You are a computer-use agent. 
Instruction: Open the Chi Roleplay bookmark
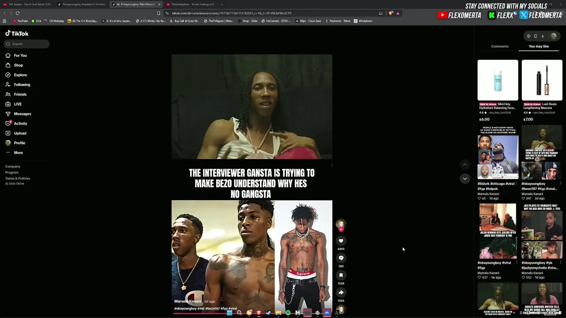click(54, 21)
